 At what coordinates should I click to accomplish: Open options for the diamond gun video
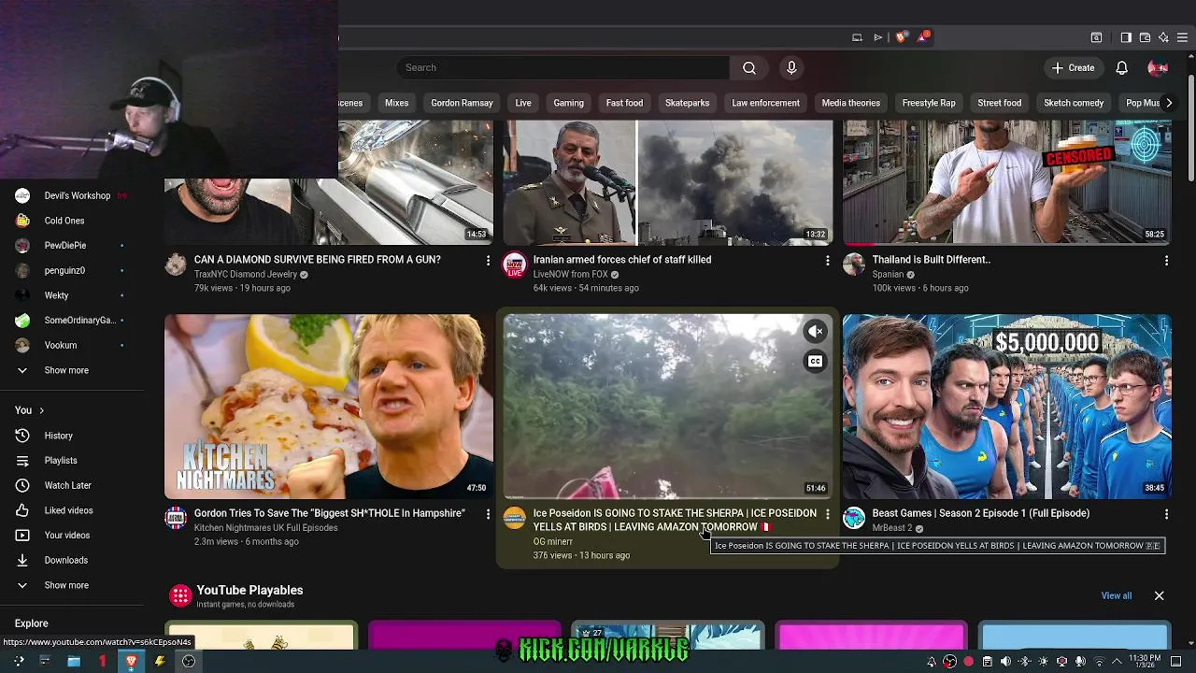click(x=488, y=261)
